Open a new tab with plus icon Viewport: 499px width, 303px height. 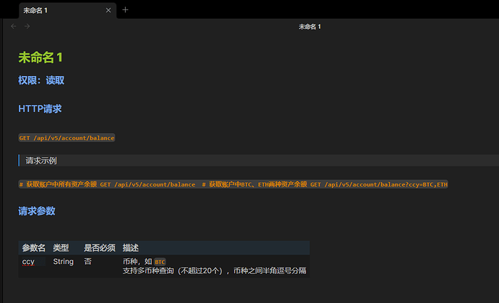pyautogui.click(x=125, y=10)
